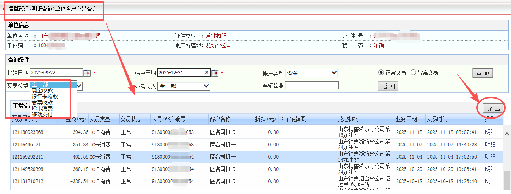This screenshot has width=511, height=194.
Task: Open calendar picker for 起始日期
Action: tap(87, 73)
